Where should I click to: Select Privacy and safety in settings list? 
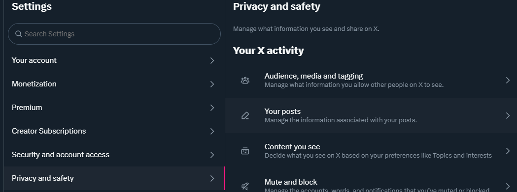click(x=114, y=178)
